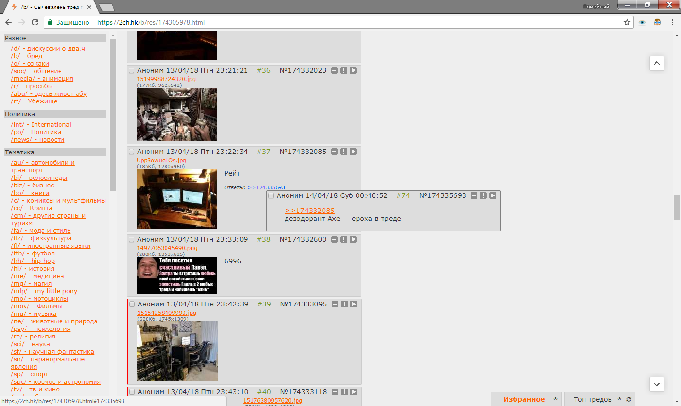The height and width of the screenshot is (406, 681).
Task: Follow the reply link >>174335693 under post #37
Action: (266, 187)
